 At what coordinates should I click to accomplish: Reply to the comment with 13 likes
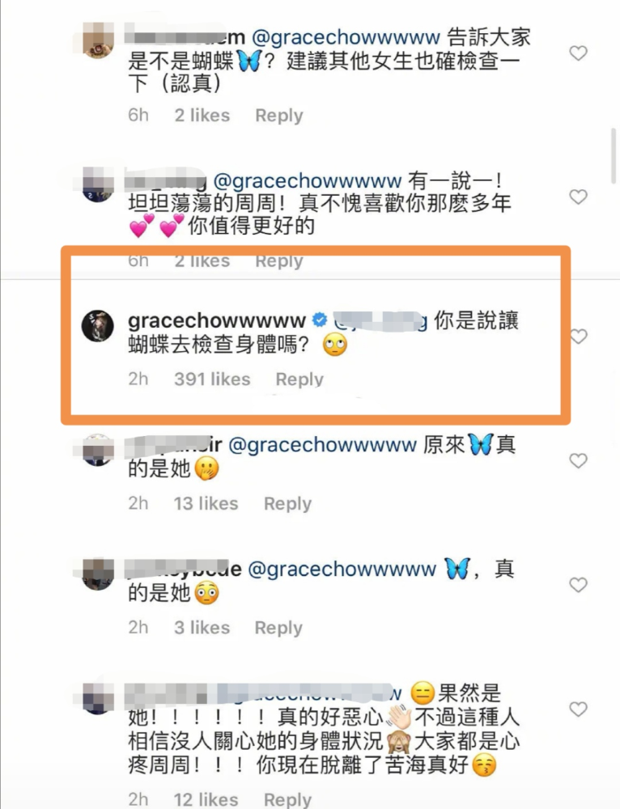(x=287, y=503)
